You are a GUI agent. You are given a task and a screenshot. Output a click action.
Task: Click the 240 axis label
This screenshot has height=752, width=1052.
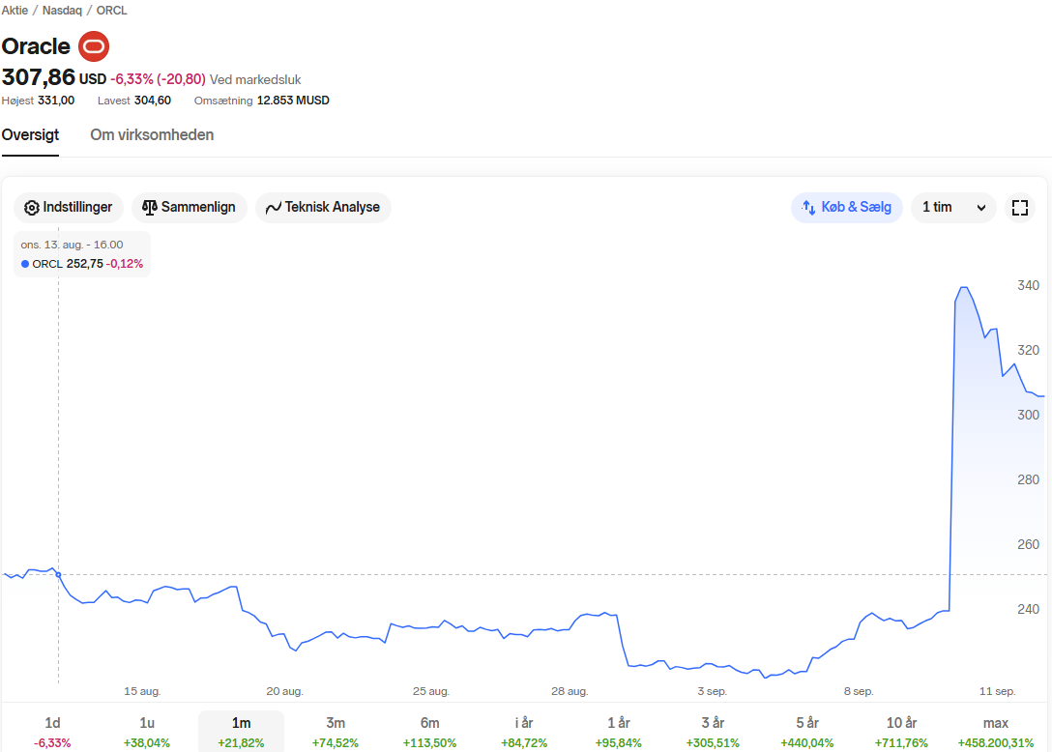[1028, 609]
